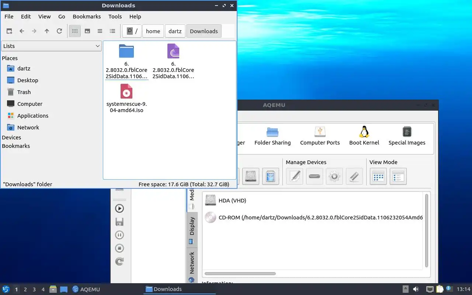This screenshot has width=472, height=295.
Task: Open the Go menu
Action: point(62,17)
